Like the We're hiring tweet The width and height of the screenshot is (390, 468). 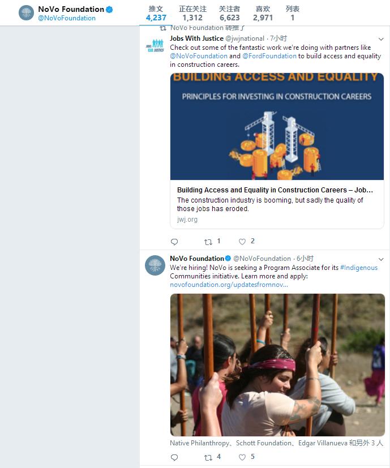(242, 457)
